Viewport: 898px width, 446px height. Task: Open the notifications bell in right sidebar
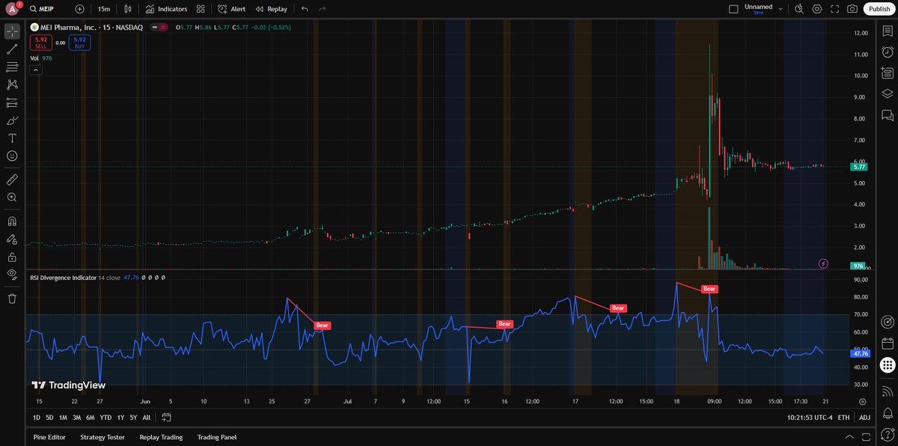(888, 412)
